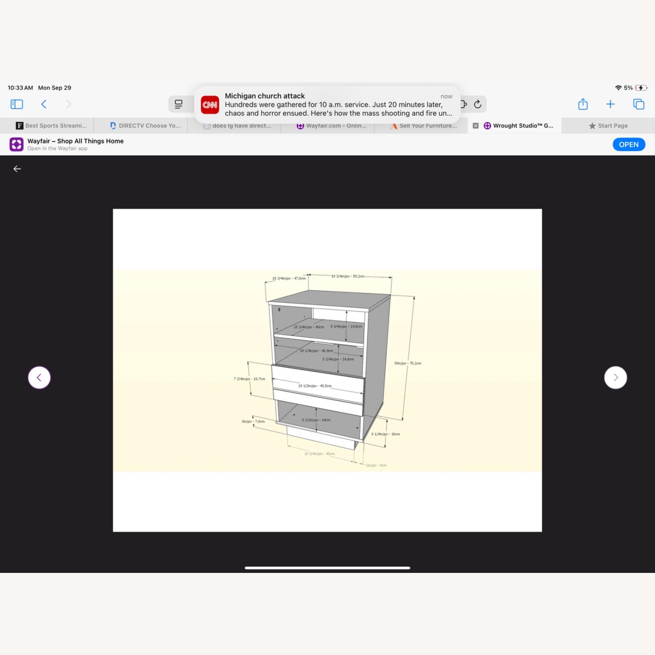The image size is (655, 655).
Task: Tap the white back arrow above image
Action: [x=17, y=169]
